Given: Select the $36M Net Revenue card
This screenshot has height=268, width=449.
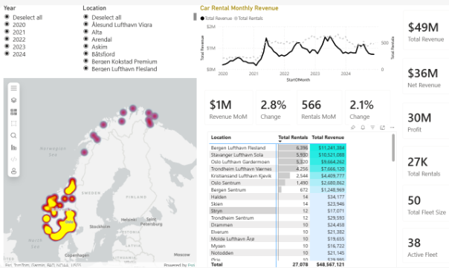Looking at the screenshot, I should point(426,76).
